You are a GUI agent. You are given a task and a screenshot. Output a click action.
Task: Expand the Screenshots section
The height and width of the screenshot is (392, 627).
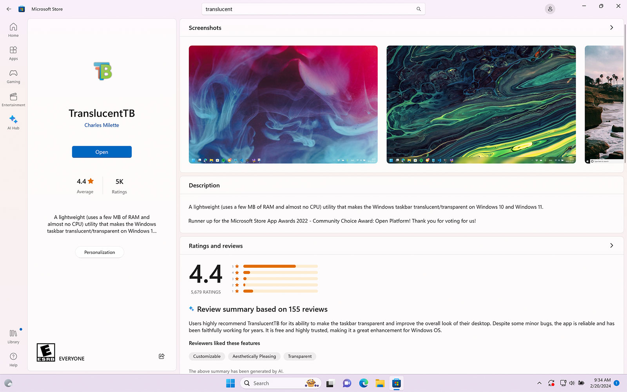611,27
